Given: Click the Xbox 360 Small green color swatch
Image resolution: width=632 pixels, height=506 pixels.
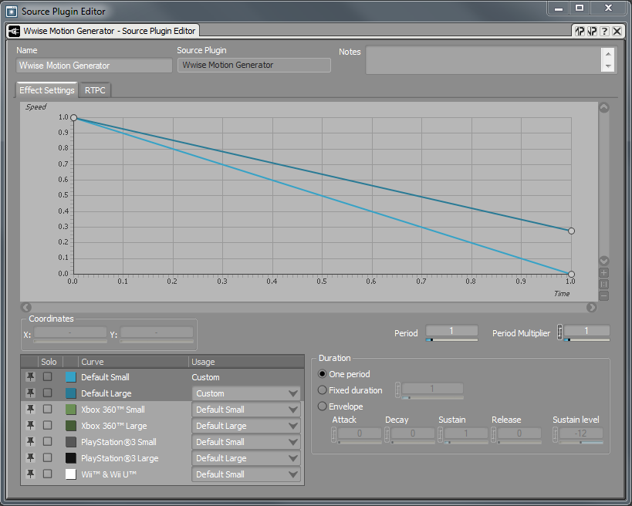Looking at the screenshot, I should pyautogui.click(x=70, y=410).
